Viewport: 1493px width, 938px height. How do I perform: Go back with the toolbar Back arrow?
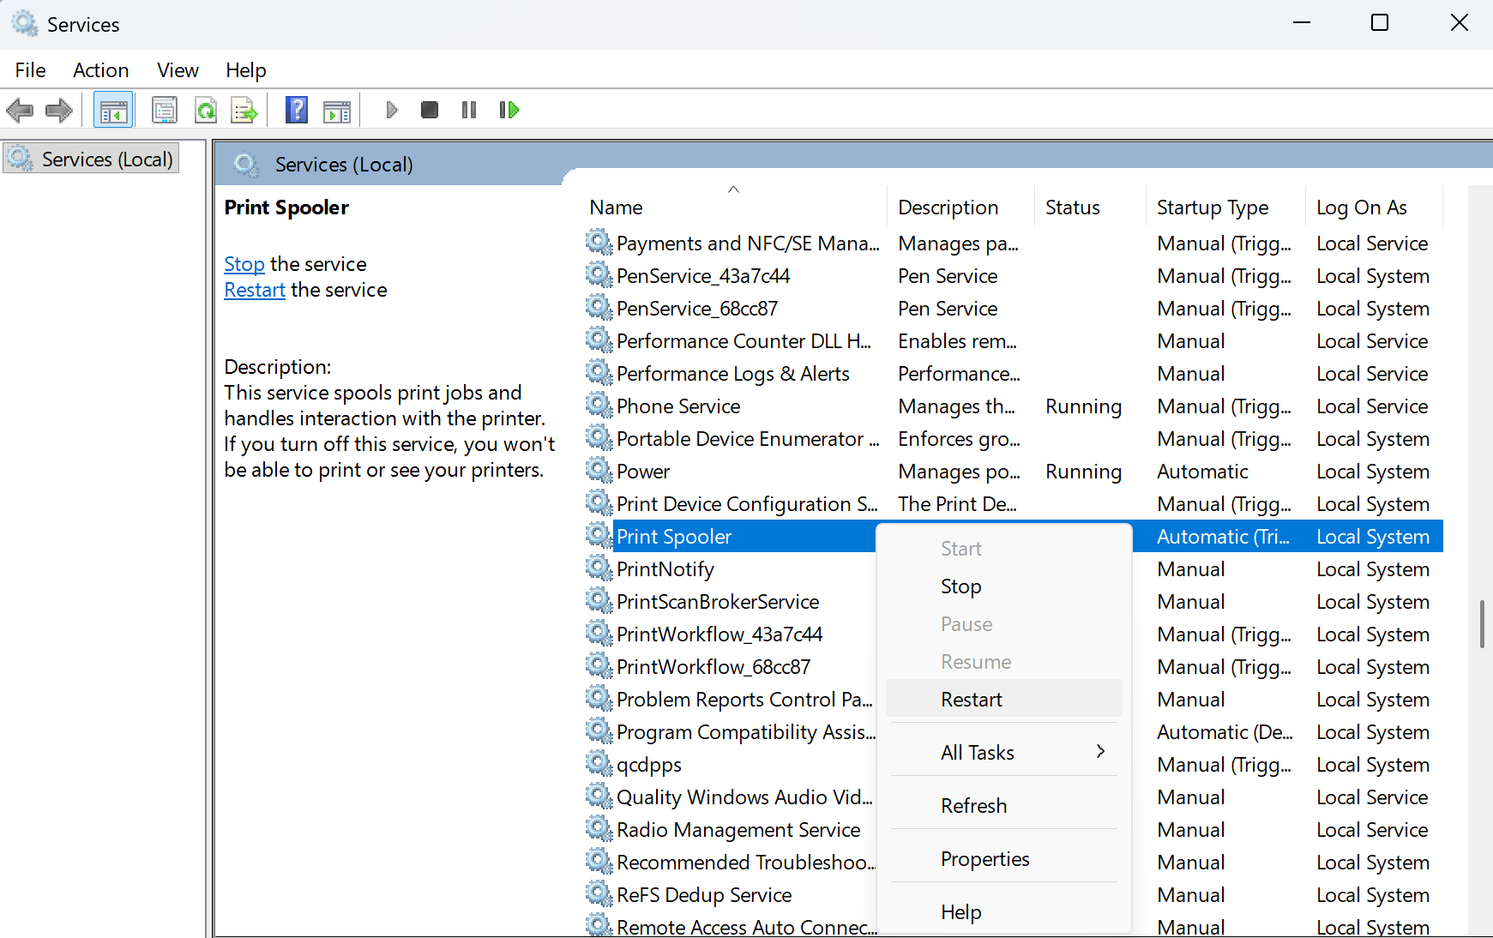click(x=20, y=110)
